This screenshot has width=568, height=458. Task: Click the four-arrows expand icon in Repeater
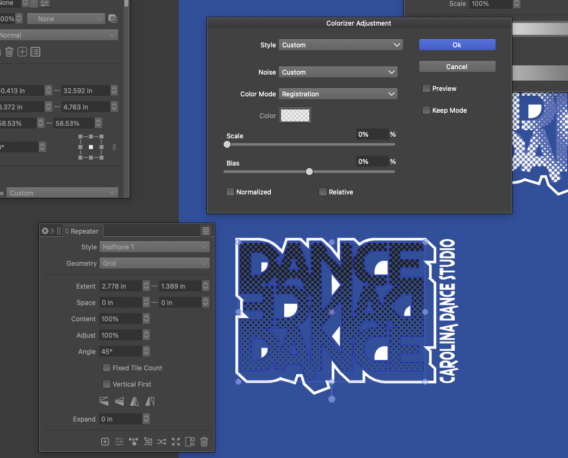pos(176,442)
